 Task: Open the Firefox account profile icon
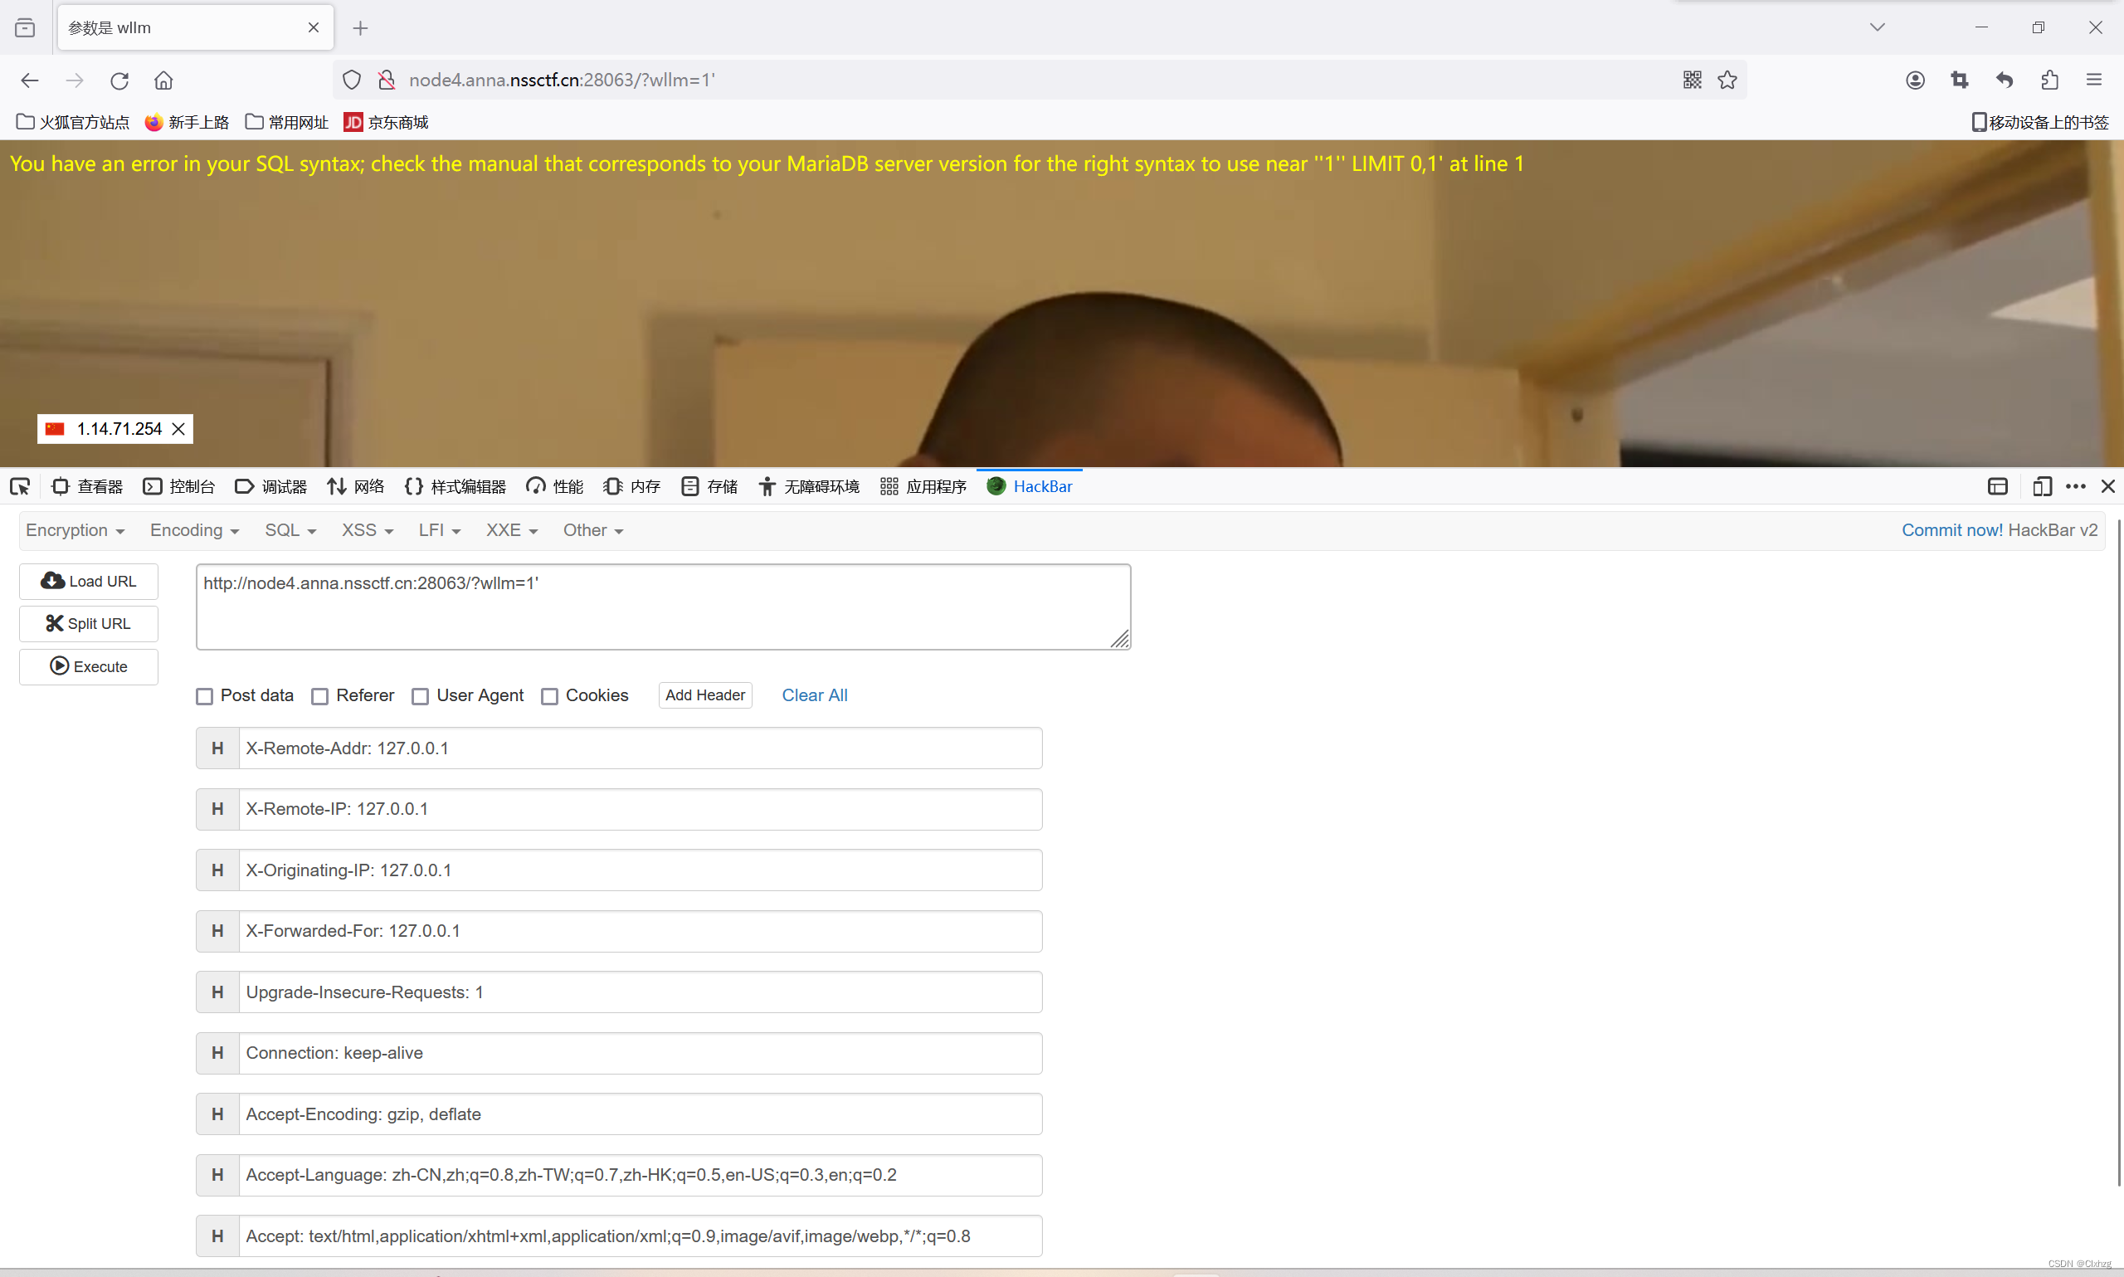pyautogui.click(x=1915, y=80)
